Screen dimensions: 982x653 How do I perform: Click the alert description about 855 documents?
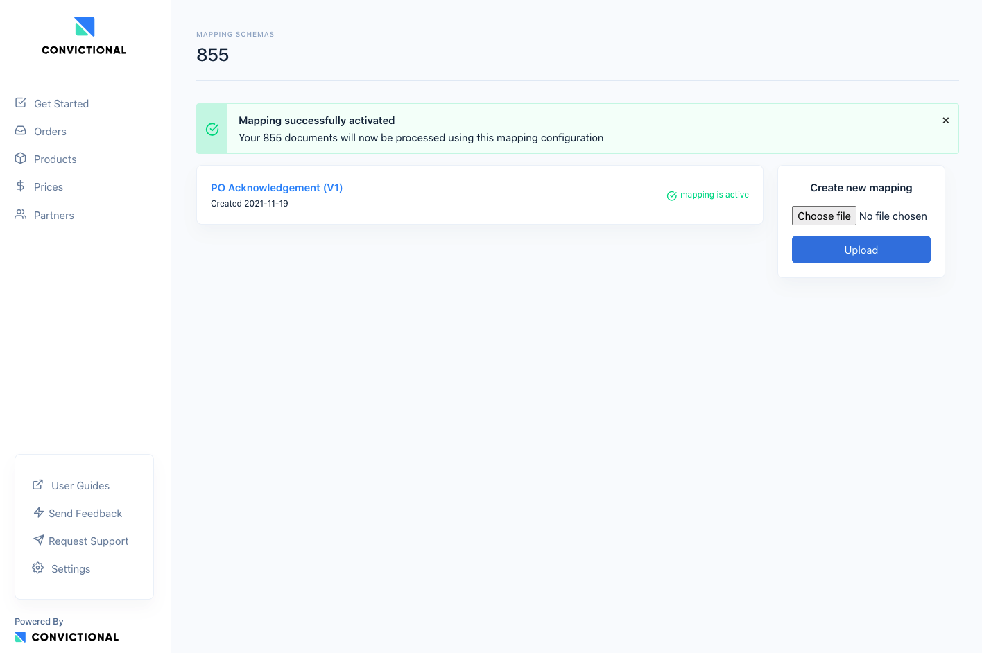click(x=421, y=137)
